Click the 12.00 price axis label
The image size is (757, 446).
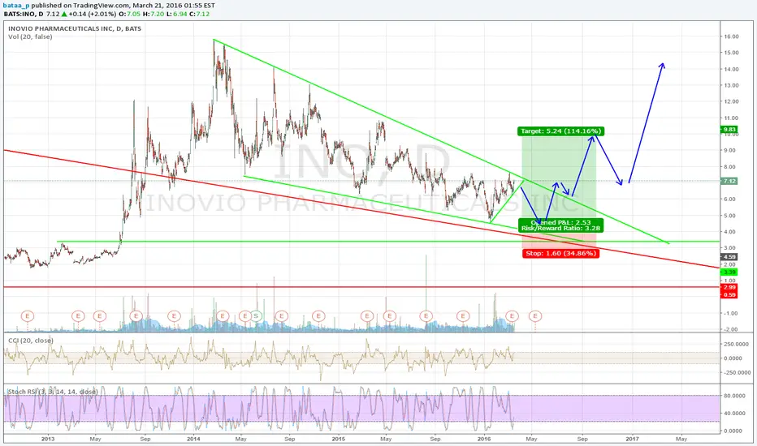tap(731, 101)
